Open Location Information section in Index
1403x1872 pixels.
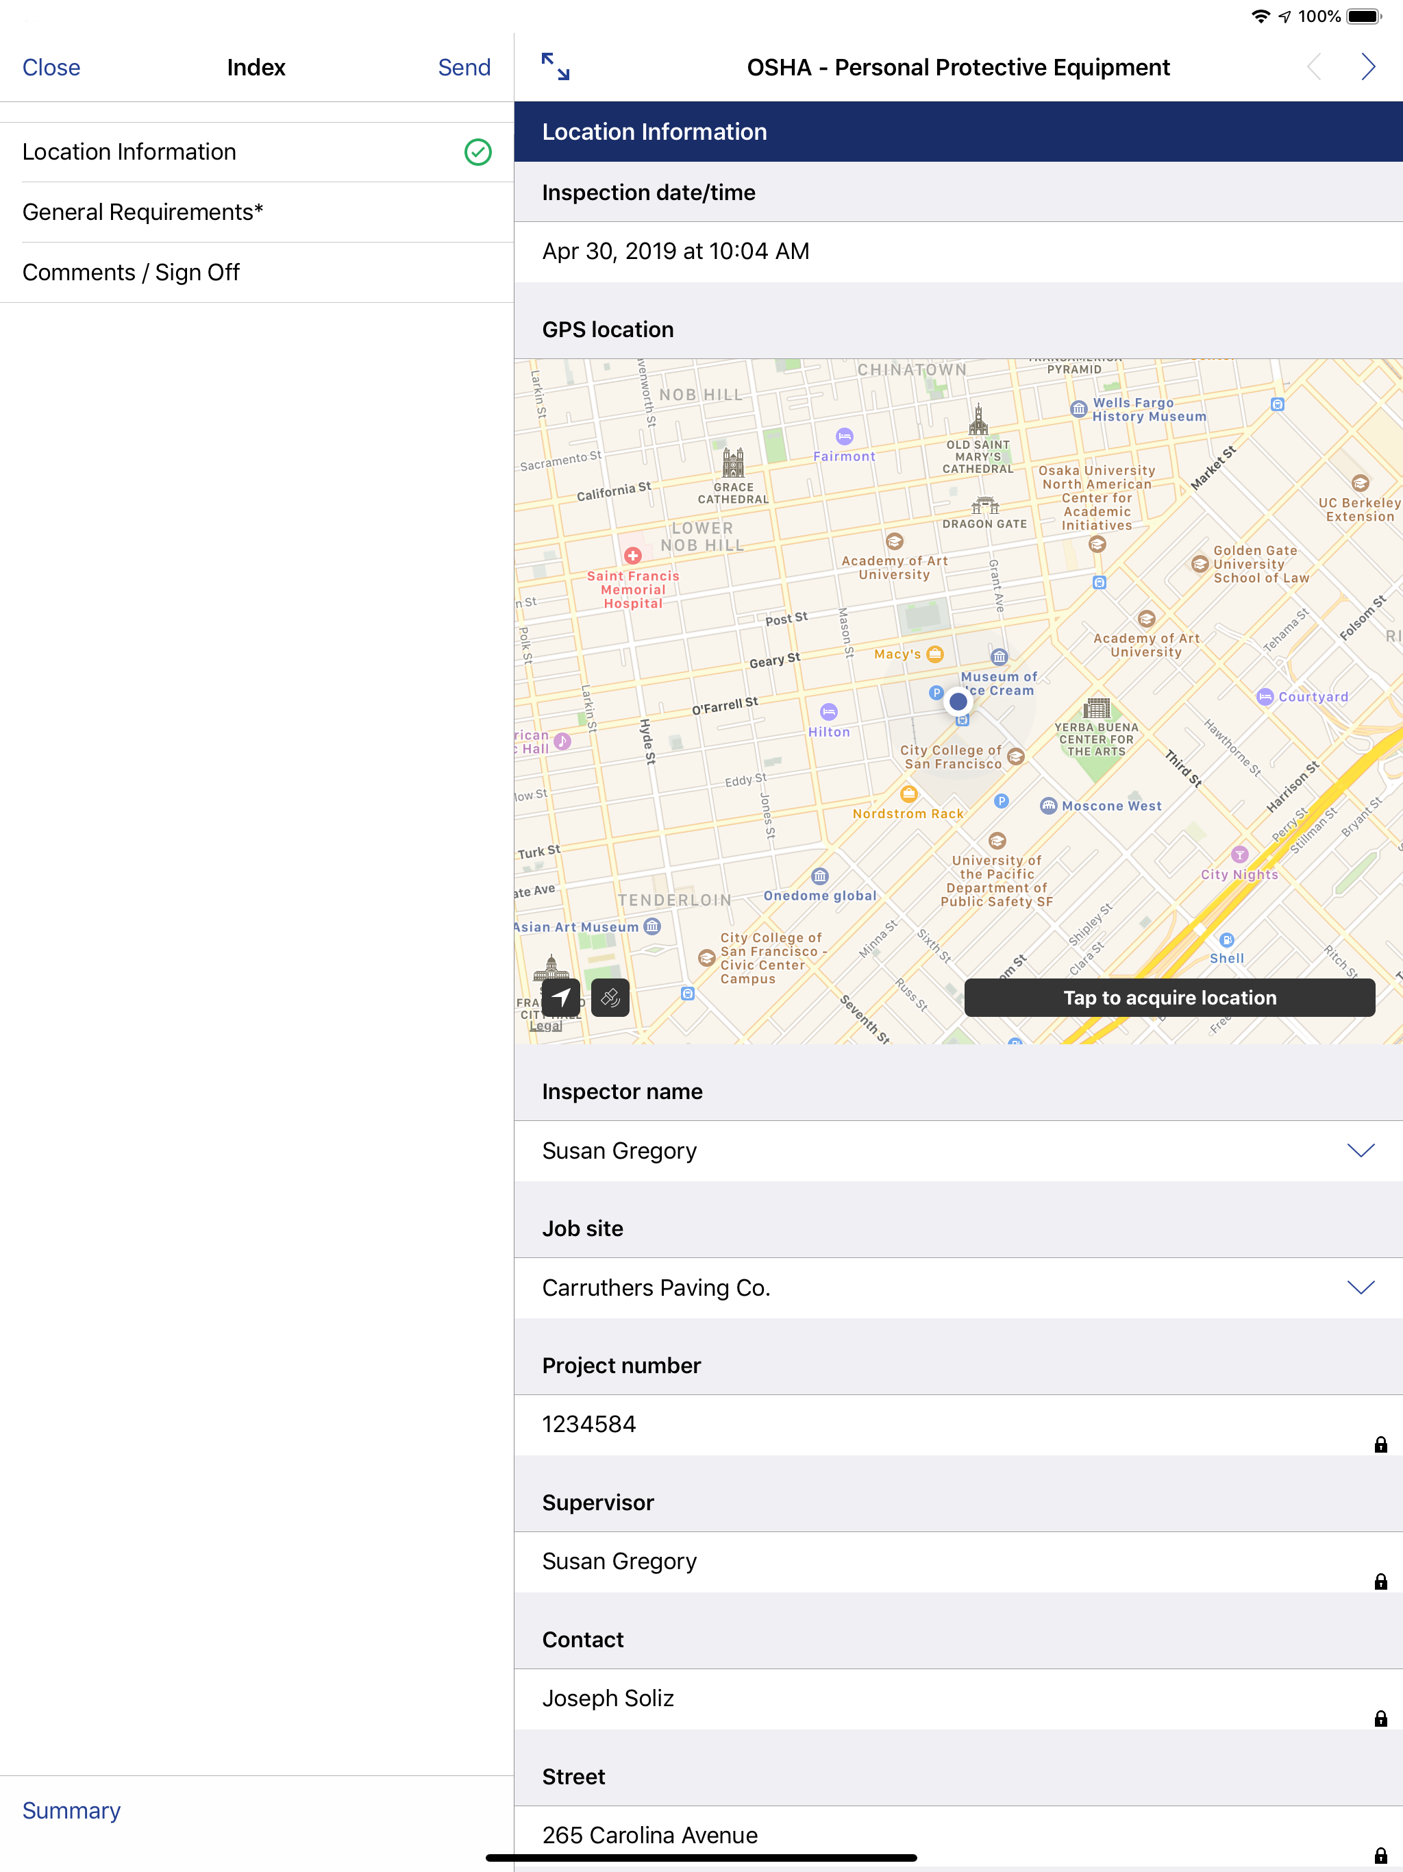click(258, 152)
